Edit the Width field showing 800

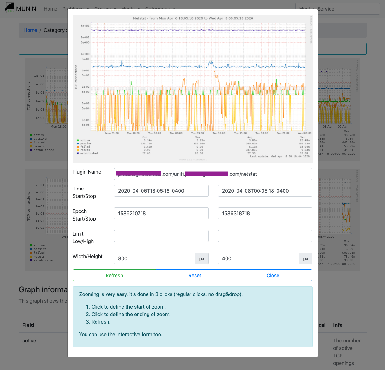154,258
